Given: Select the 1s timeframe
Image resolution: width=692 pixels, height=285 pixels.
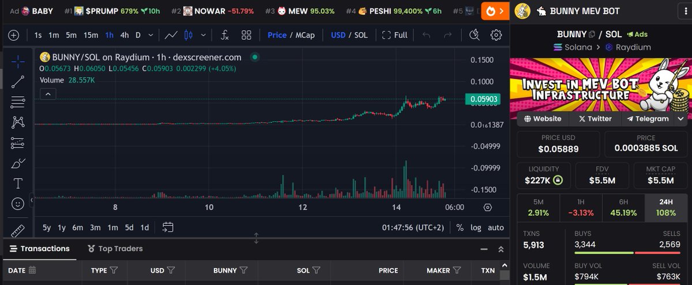Looking at the screenshot, I should click(x=38, y=35).
